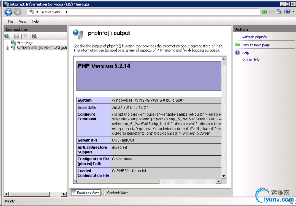Open the Help menu
The image size is (296, 206).
[35, 21]
